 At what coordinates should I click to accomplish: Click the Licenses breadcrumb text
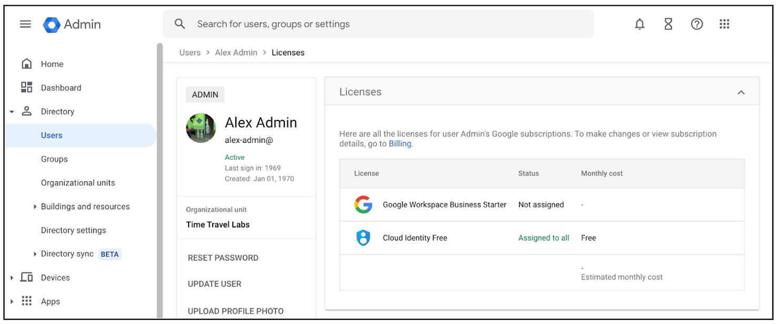288,53
